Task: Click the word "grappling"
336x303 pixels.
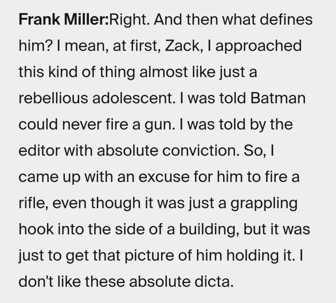Action: [264, 203]
